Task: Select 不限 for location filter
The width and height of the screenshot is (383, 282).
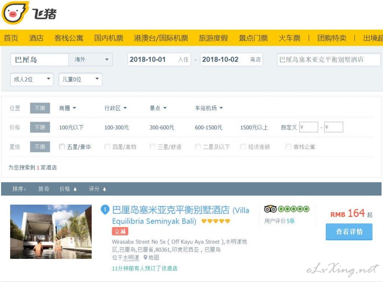Action: 40,108
